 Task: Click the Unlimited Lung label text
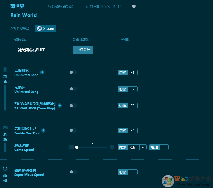(x=26, y=92)
